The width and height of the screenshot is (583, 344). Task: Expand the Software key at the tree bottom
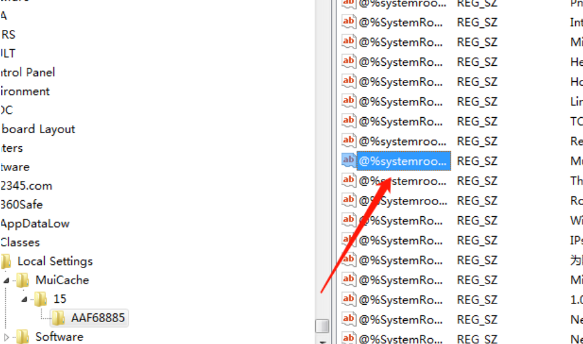(x=6, y=337)
